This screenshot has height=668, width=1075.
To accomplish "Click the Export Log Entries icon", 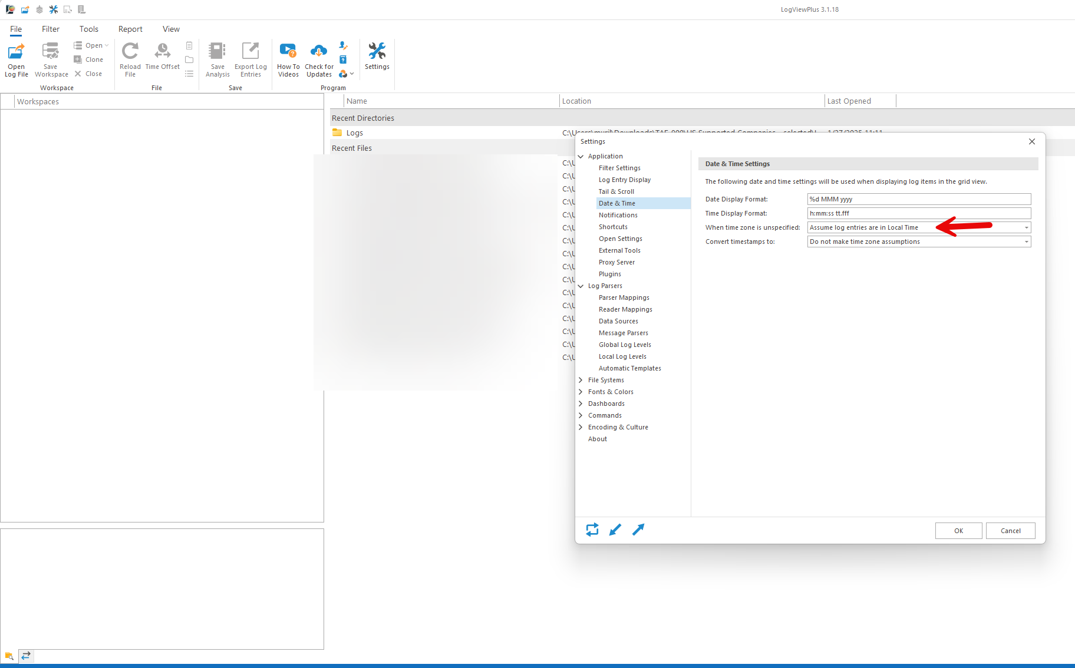I will click(250, 51).
